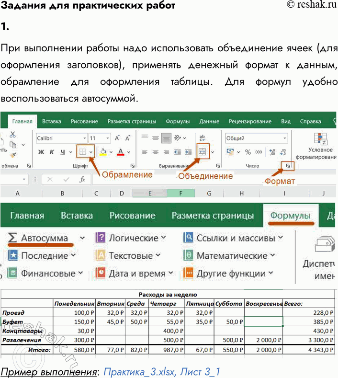Toggle italic К formatting
The height and width of the screenshot is (378, 338).
52,152
